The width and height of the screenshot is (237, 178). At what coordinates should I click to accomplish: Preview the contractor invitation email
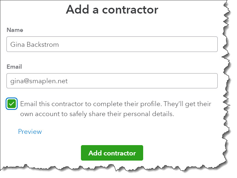point(30,132)
